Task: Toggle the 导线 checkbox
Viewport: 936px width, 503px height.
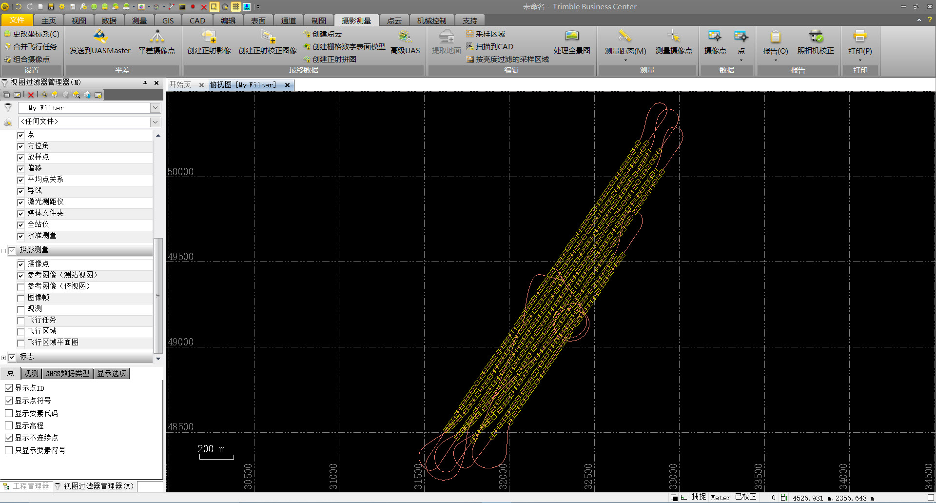Action: tap(20, 191)
